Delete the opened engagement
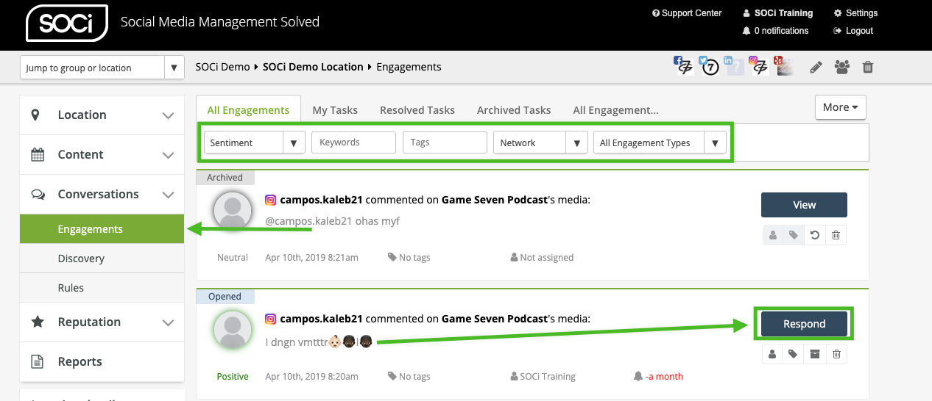This screenshot has height=401, width=932. (836, 355)
